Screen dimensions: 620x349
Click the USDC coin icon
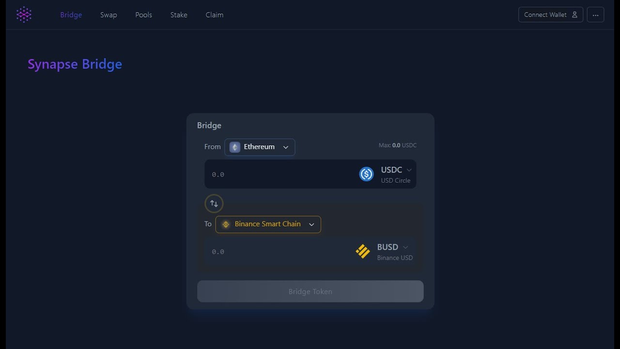click(366, 174)
